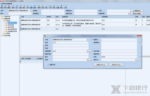
Task: Open the 分类 dropdown in the add dialog
Action: (87, 40)
